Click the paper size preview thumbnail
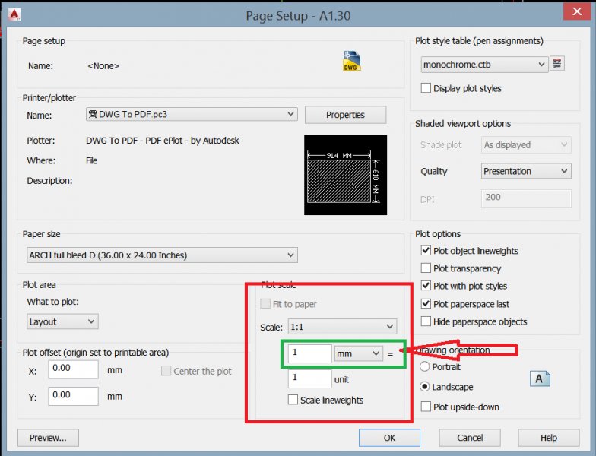Image resolution: width=596 pixels, height=456 pixels. coord(345,175)
